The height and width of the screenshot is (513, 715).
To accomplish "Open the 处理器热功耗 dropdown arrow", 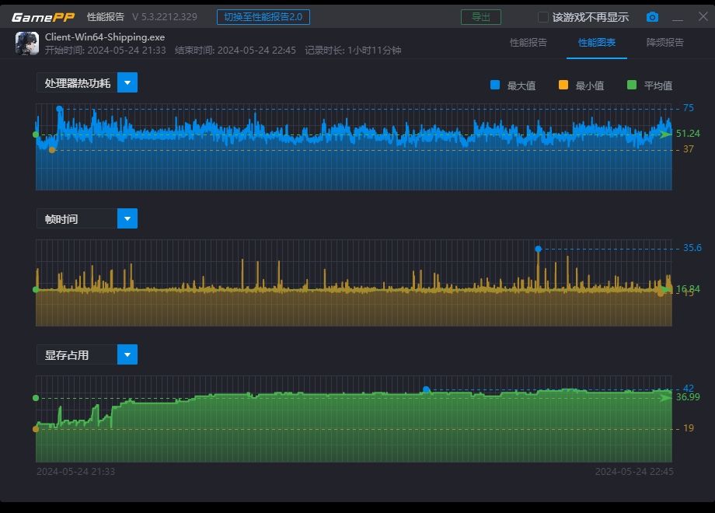I will [127, 82].
